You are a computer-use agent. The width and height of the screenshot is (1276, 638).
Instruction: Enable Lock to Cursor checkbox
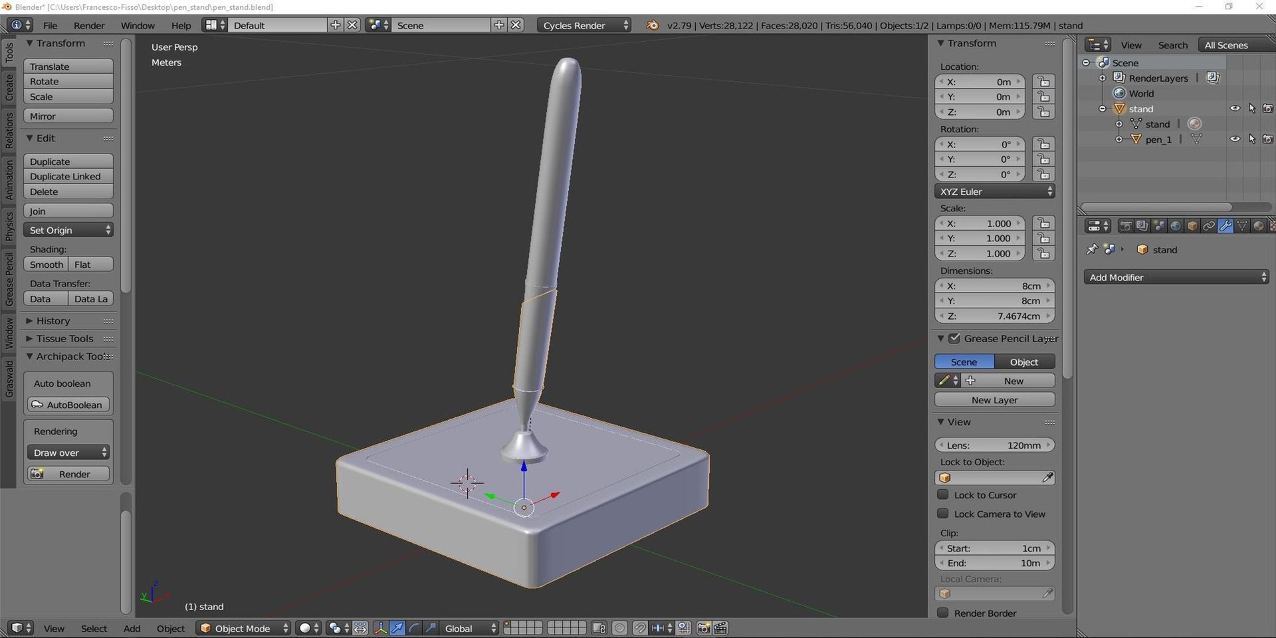pos(942,494)
